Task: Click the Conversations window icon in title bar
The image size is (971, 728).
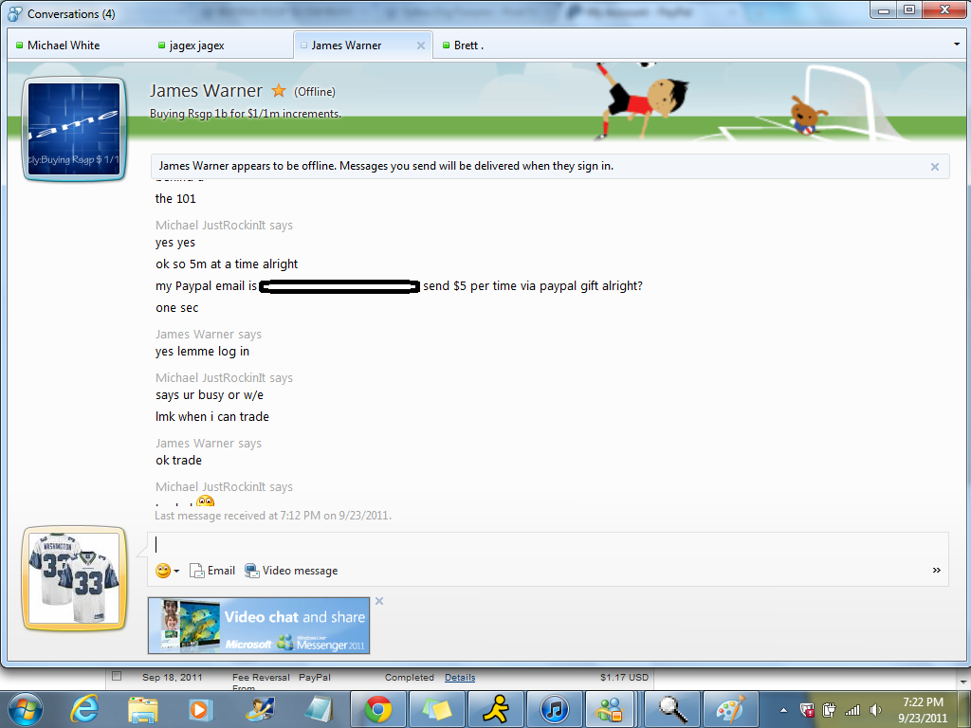Action: (15, 13)
